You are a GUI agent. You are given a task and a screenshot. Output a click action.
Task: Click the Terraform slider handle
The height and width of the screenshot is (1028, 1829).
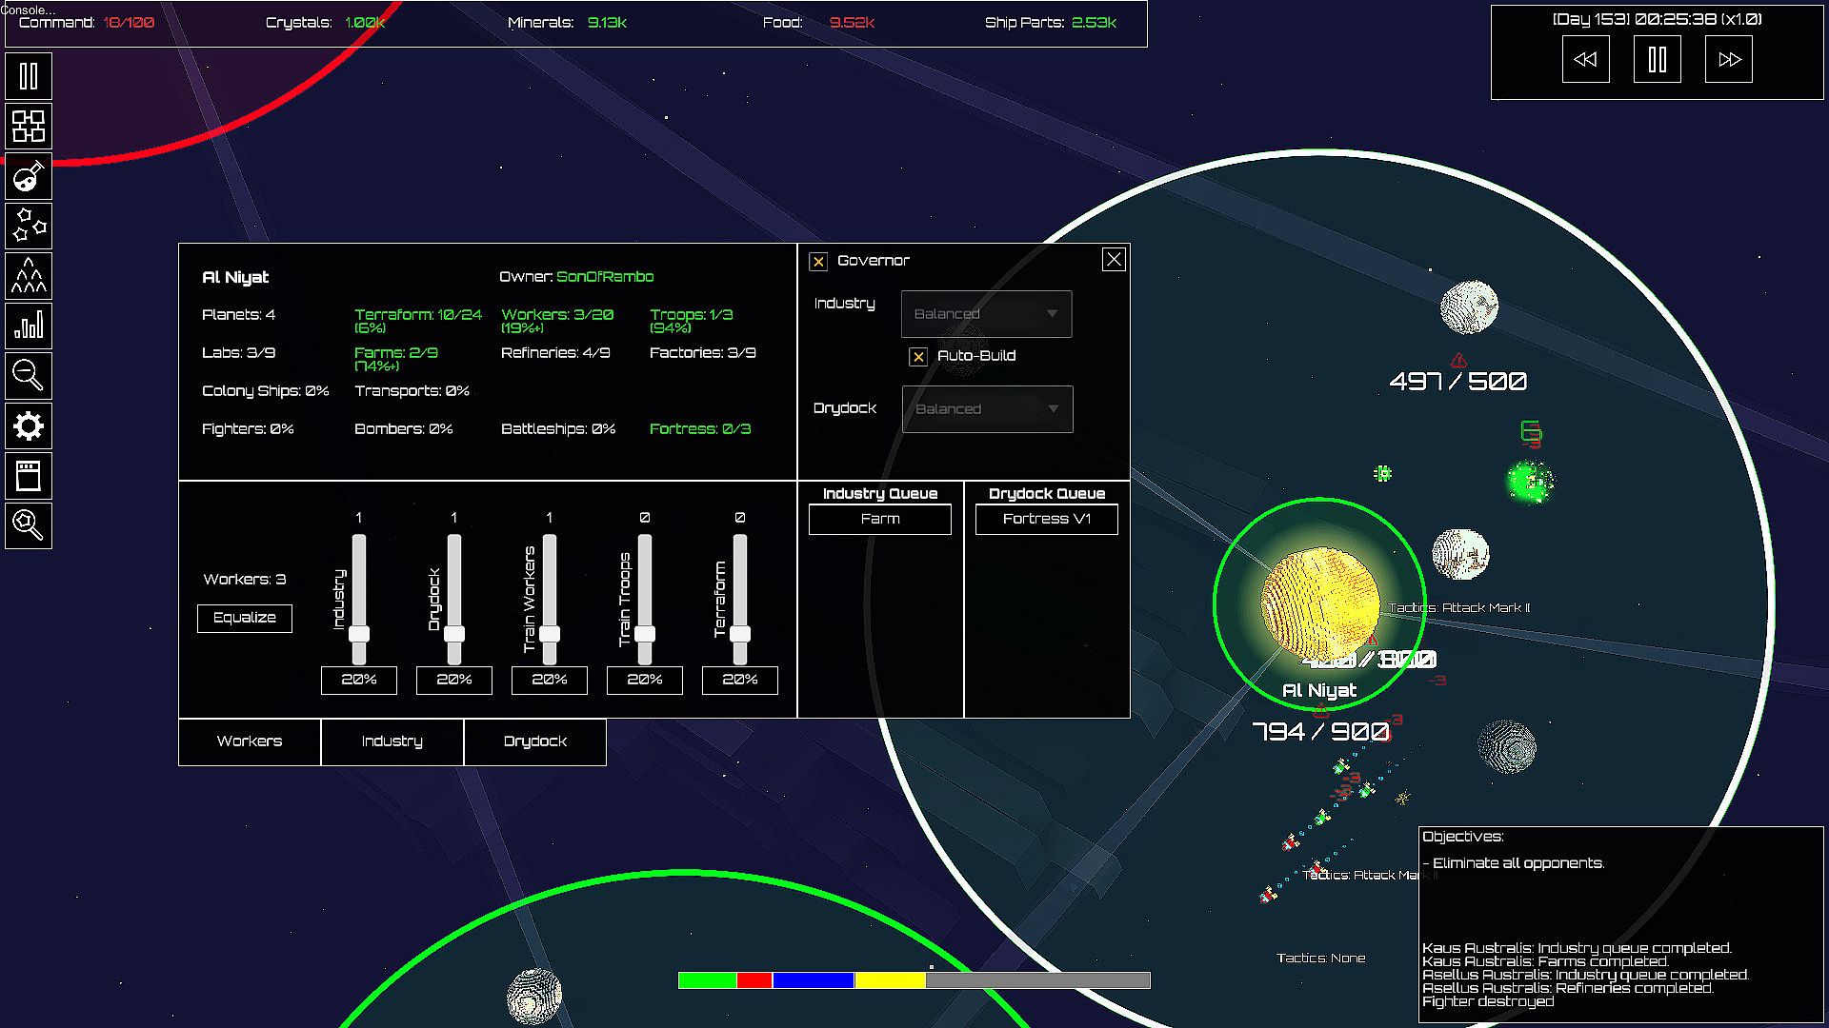click(x=740, y=634)
